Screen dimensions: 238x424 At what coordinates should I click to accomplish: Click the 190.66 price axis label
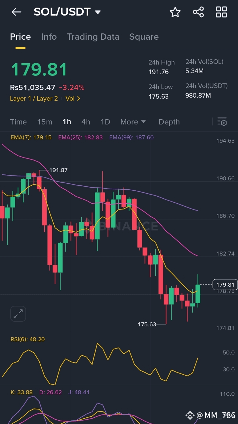pos(225,178)
